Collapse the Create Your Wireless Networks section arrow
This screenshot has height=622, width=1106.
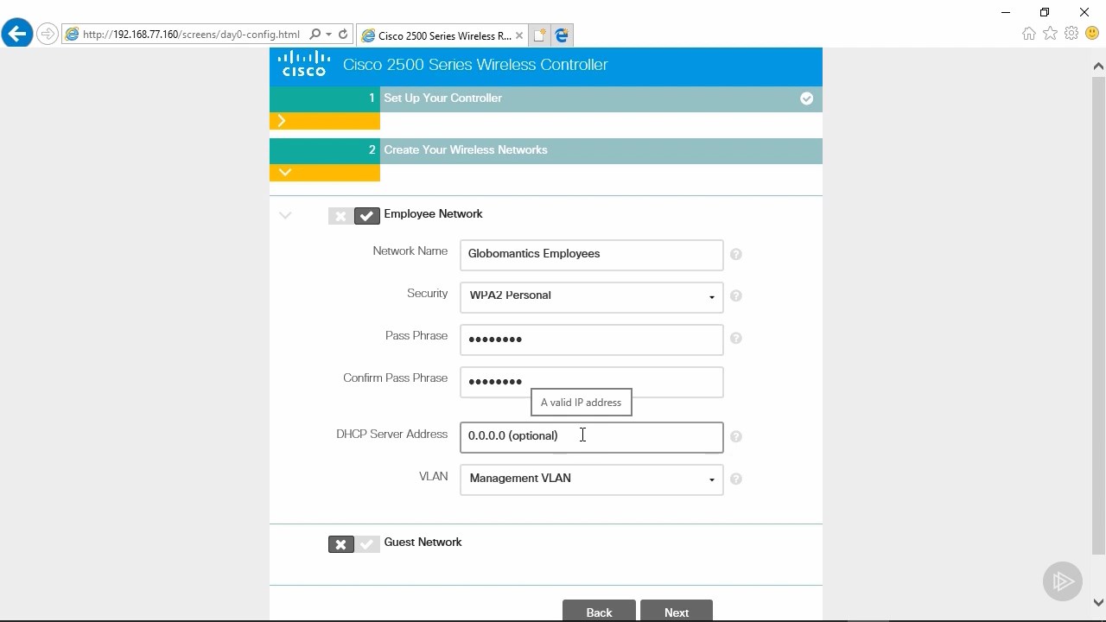point(285,173)
